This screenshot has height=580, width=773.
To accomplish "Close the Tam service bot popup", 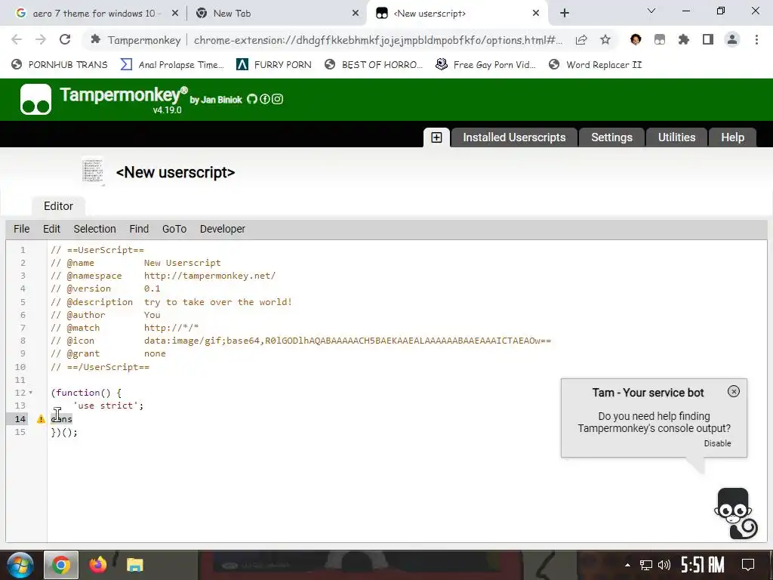I will tap(734, 392).
